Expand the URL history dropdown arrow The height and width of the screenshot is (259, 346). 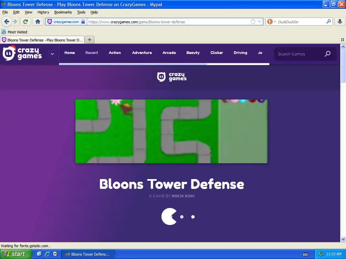click(260, 22)
